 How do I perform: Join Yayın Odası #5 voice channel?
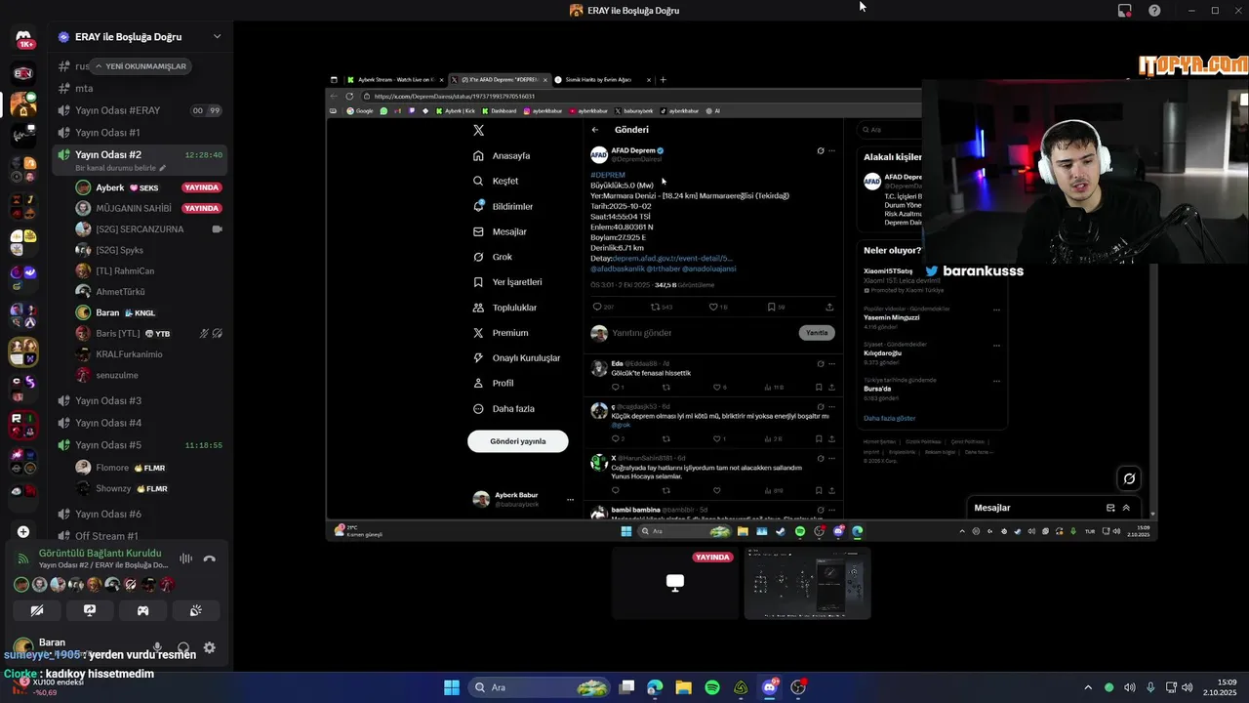(x=140, y=445)
